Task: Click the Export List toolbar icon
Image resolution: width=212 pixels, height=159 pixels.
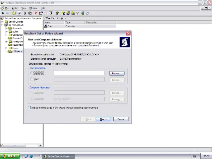Action: coord(51,13)
